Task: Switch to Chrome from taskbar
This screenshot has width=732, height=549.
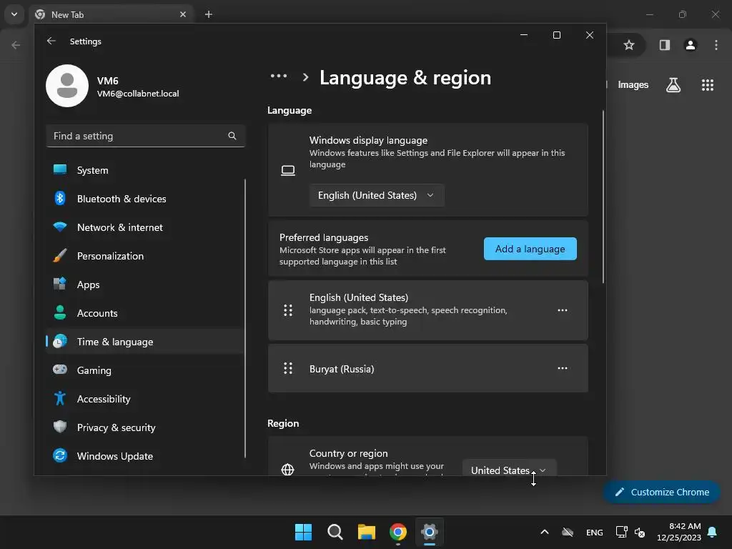Action: [x=398, y=532]
